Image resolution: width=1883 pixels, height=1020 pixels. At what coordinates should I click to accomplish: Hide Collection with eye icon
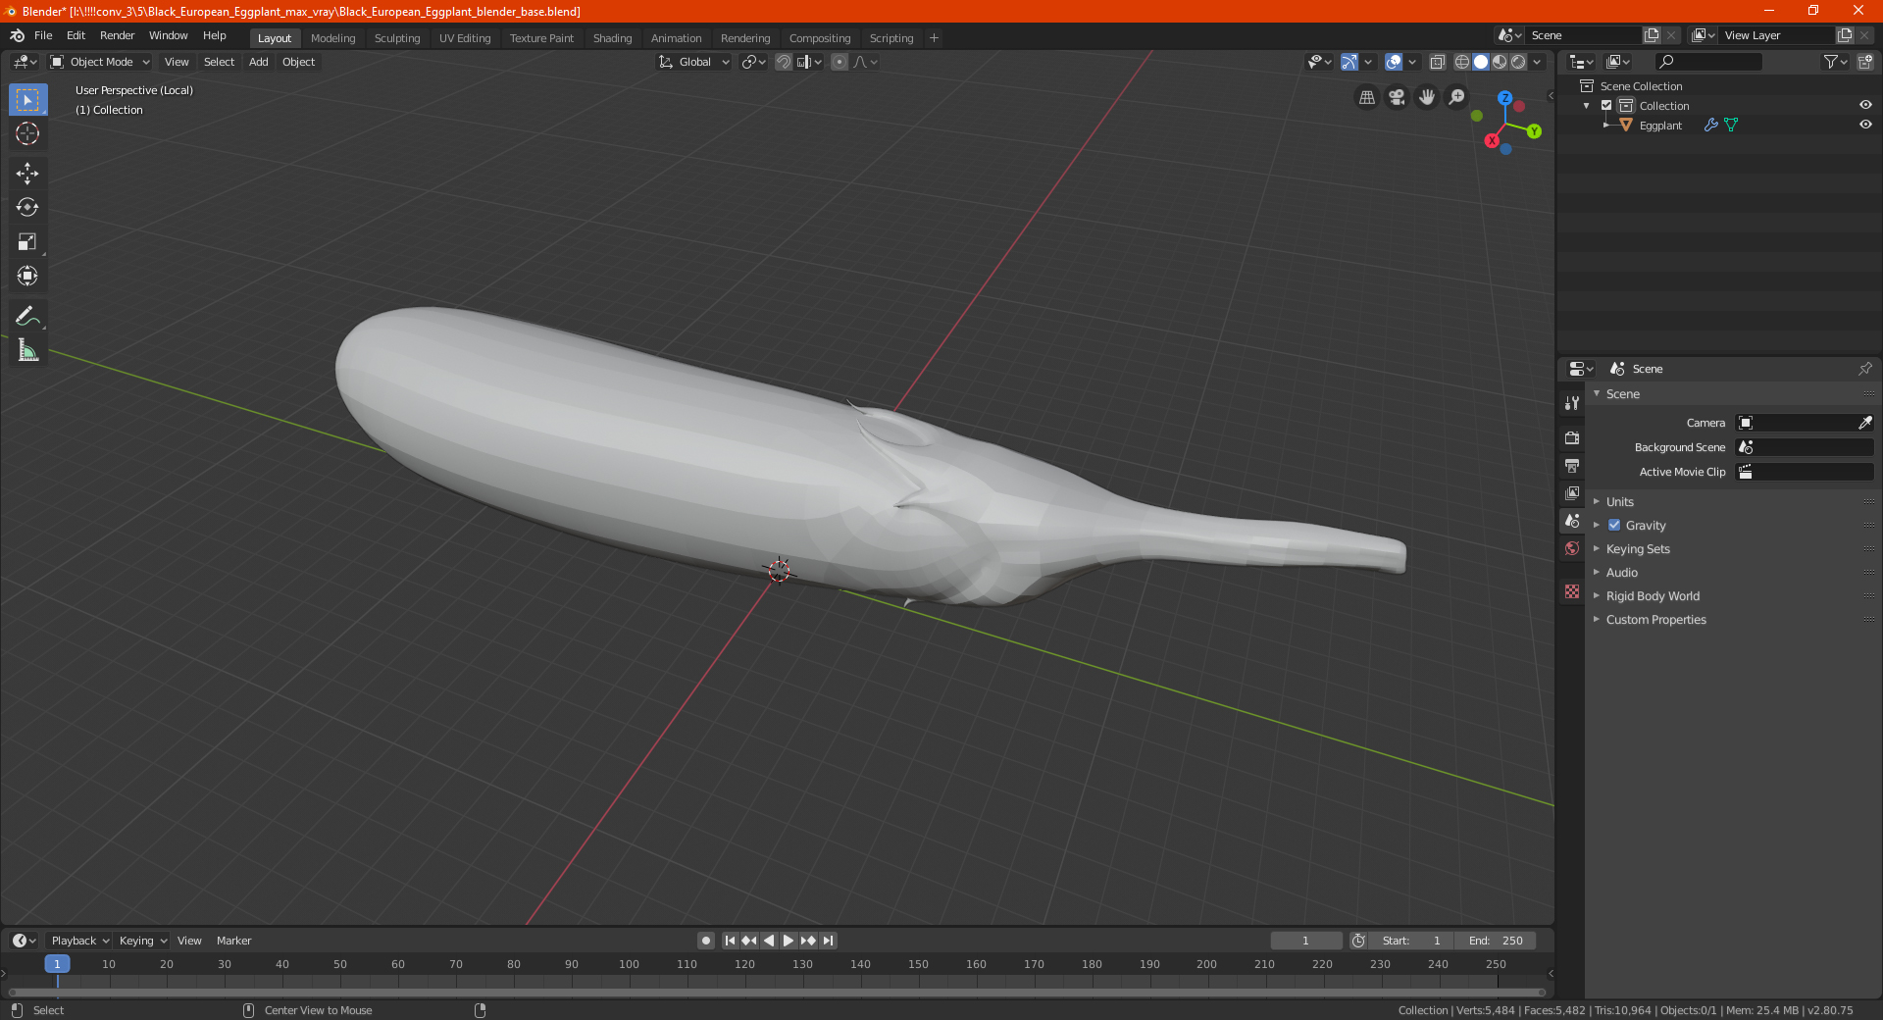(x=1865, y=105)
